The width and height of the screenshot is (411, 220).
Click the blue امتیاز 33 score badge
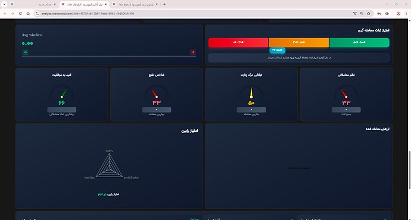point(278,50)
